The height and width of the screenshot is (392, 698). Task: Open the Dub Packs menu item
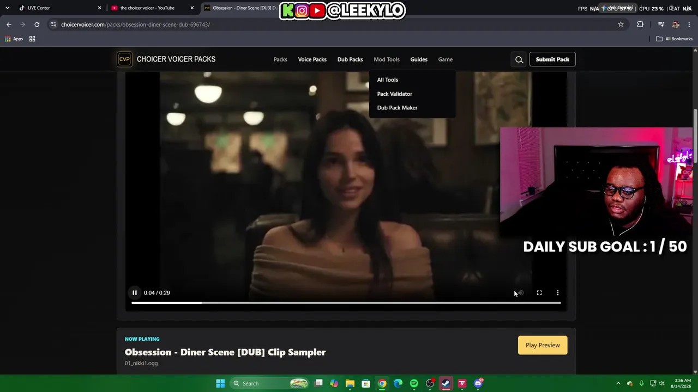point(350,59)
